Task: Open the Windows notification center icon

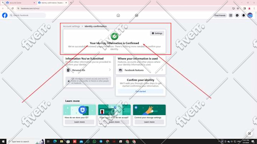Action: click(x=253, y=141)
